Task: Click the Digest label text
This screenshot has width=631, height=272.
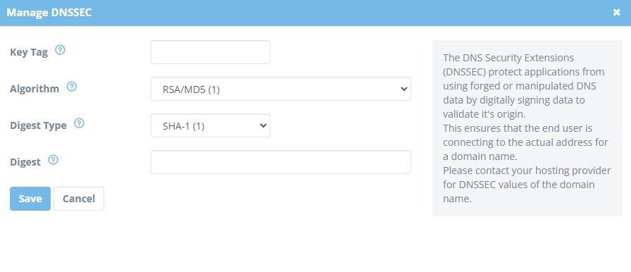Action: point(25,162)
